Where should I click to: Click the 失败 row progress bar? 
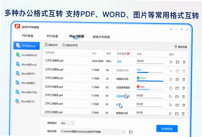click(x=150, y=90)
